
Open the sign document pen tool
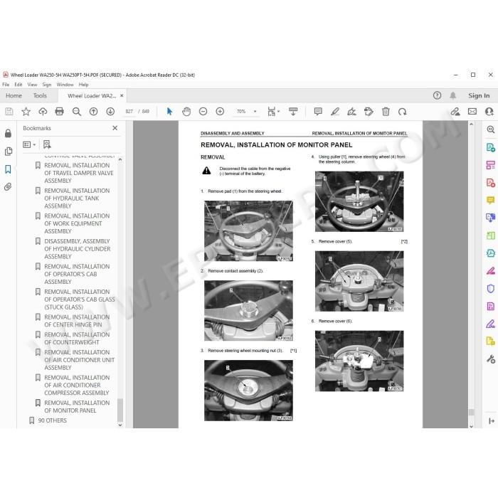351,112
